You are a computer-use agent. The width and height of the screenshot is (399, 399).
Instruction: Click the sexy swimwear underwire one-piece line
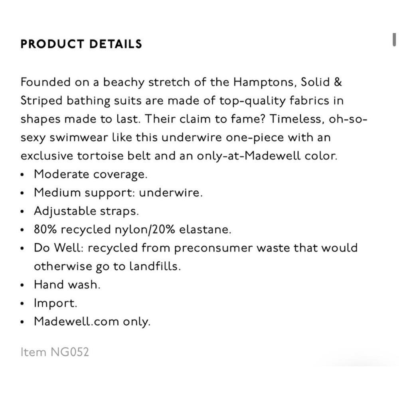pos(176,138)
